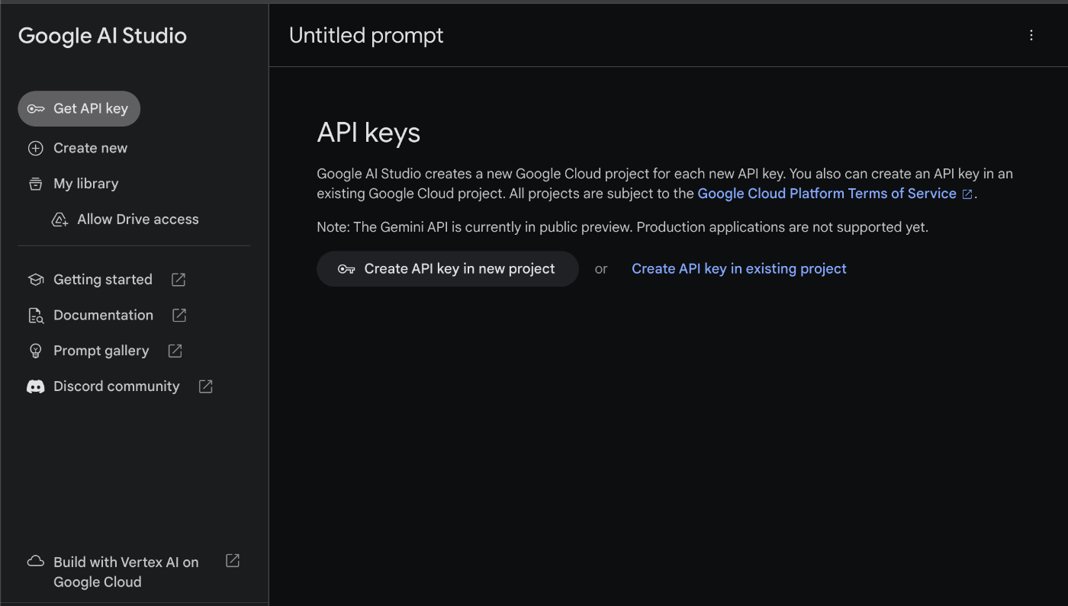
Task: Click the external link icon beside Documentation
Action: [179, 316]
